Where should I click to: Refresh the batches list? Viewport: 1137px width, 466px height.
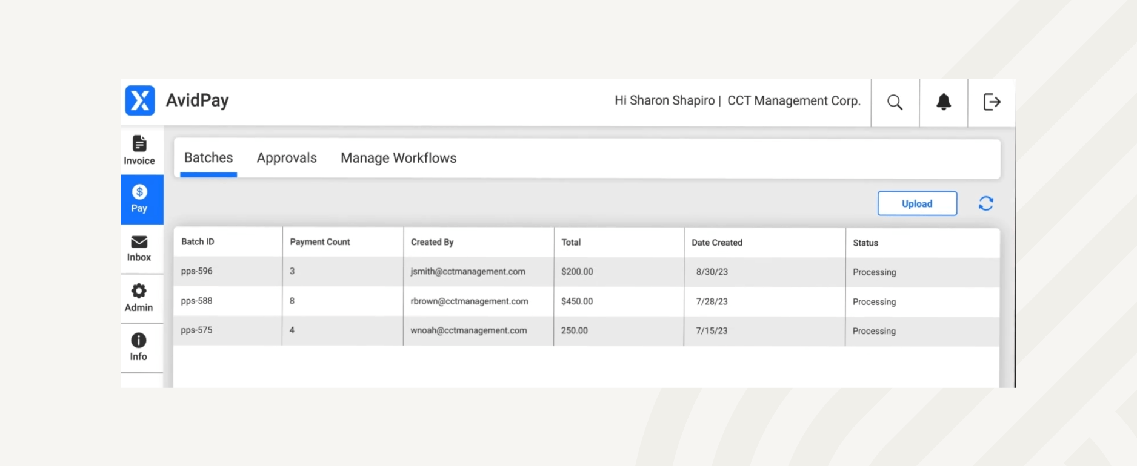tap(986, 203)
